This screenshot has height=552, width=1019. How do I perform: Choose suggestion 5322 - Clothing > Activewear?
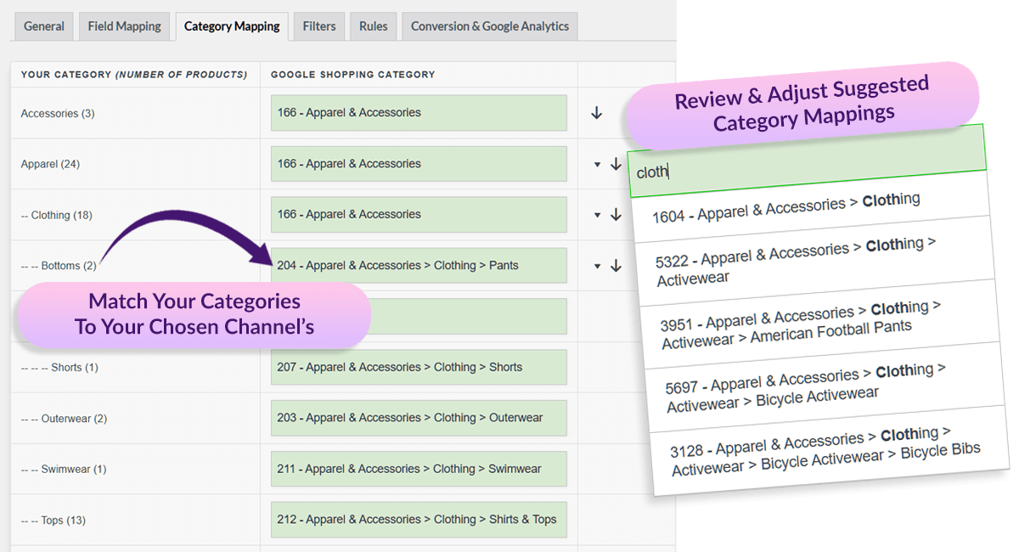click(x=814, y=259)
